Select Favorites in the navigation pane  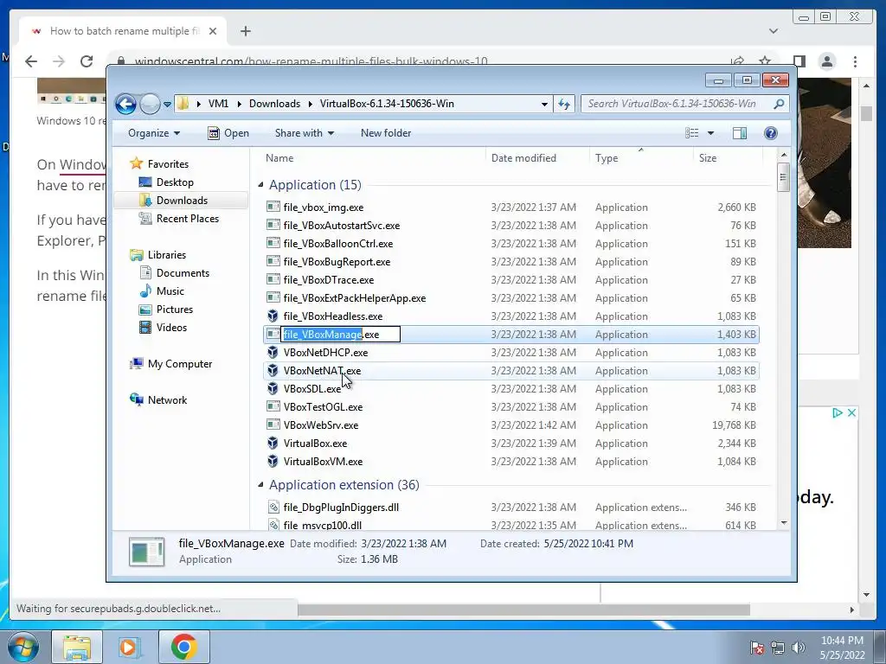(168, 163)
